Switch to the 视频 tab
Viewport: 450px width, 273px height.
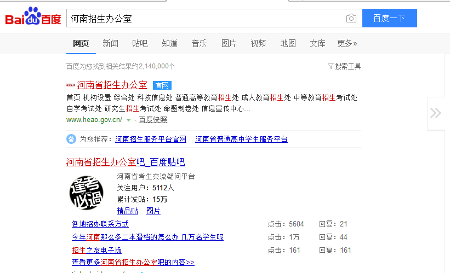(x=258, y=44)
